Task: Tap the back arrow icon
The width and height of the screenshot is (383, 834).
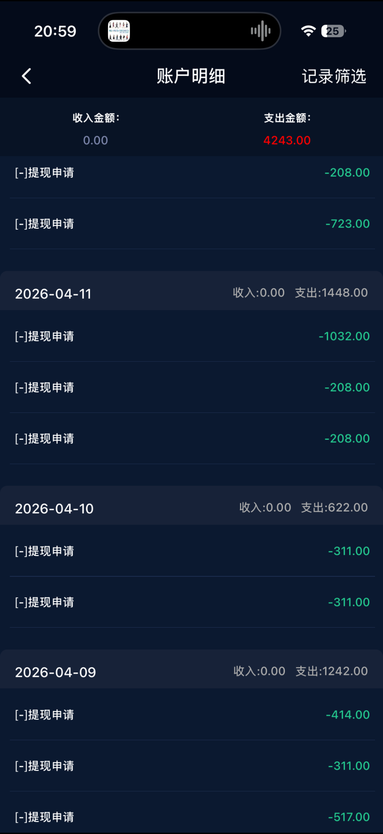Action: click(x=27, y=76)
